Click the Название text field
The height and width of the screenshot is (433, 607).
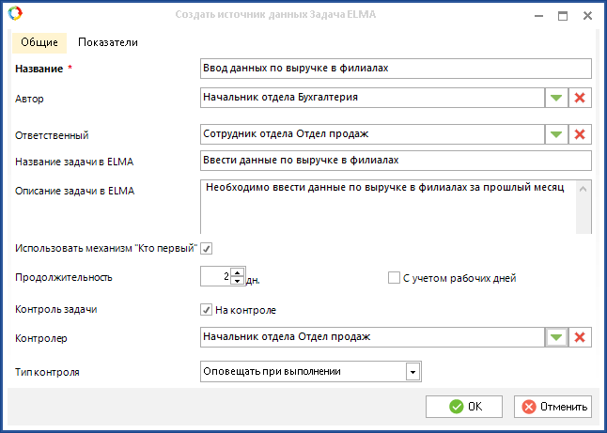click(x=396, y=69)
